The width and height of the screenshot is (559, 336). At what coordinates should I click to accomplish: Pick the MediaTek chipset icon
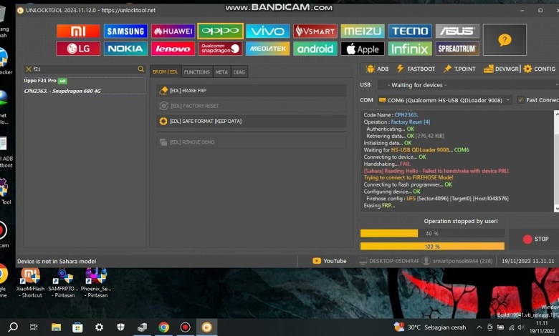coord(267,49)
